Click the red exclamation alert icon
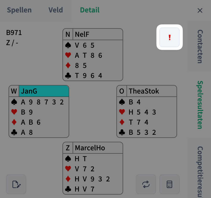Viewport: 211px width, 198px height. 170,37
